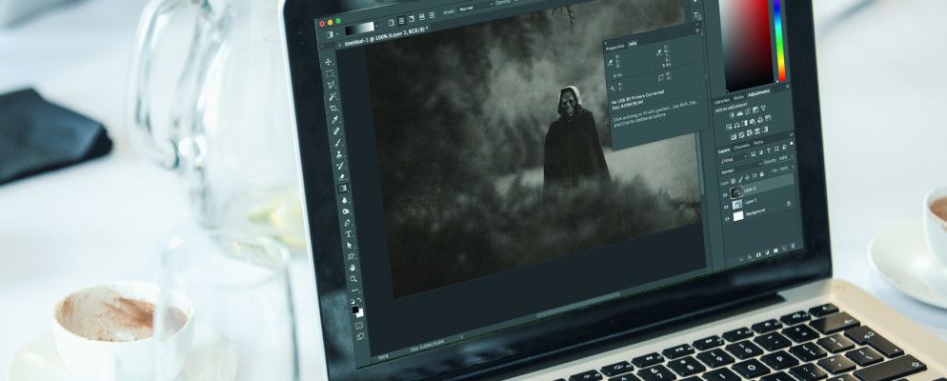Switch to the Paths tab
The width and height of the screenshot is (947, 381).
point(758,143)
